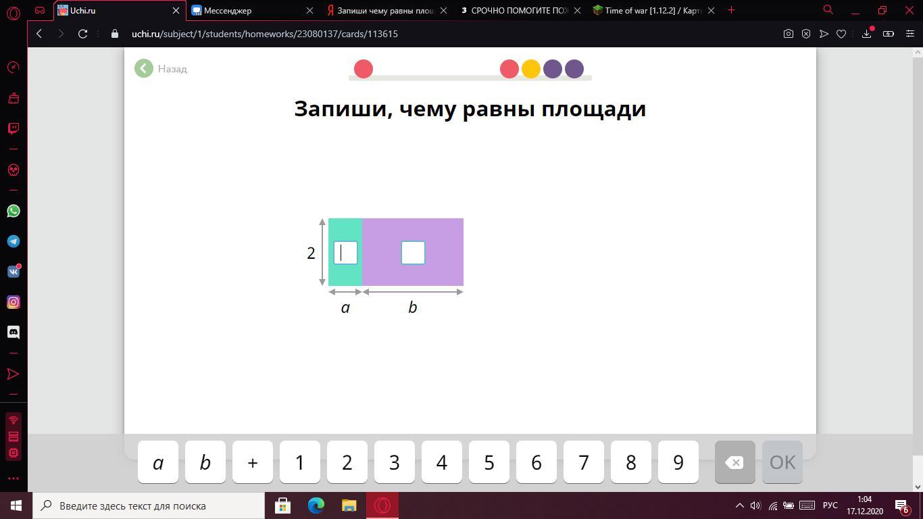
Task: Click the site security lock icon
Action: tap(115, 34)
